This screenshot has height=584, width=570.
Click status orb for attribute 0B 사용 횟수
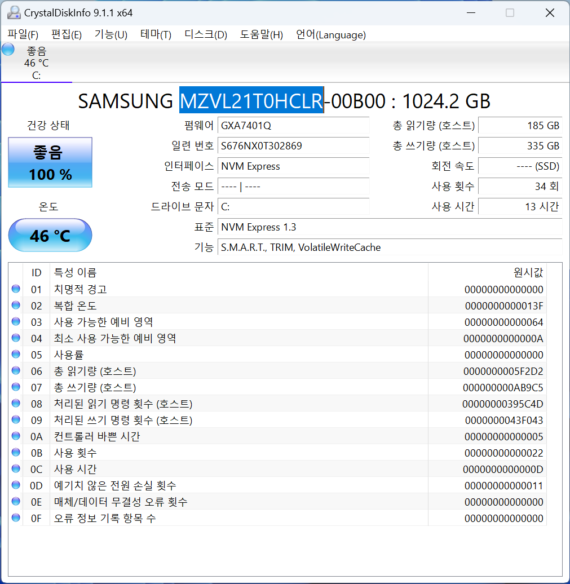(16, 452)
